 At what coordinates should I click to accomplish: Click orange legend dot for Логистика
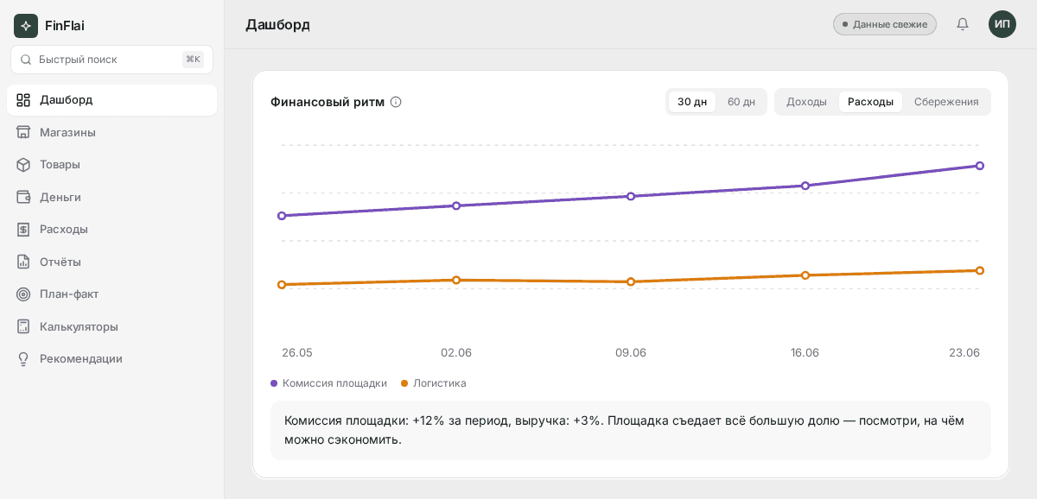pyautogui.click(x=404, y=382)
